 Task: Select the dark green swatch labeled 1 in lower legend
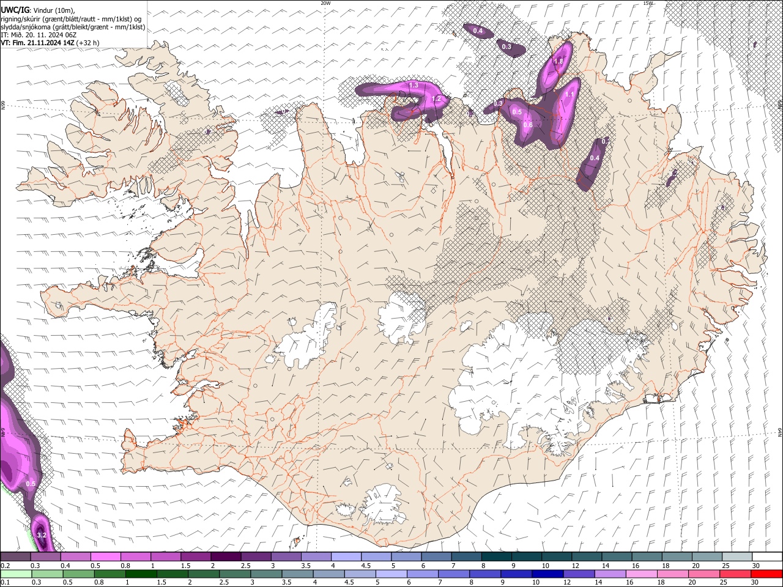(141, 574)
